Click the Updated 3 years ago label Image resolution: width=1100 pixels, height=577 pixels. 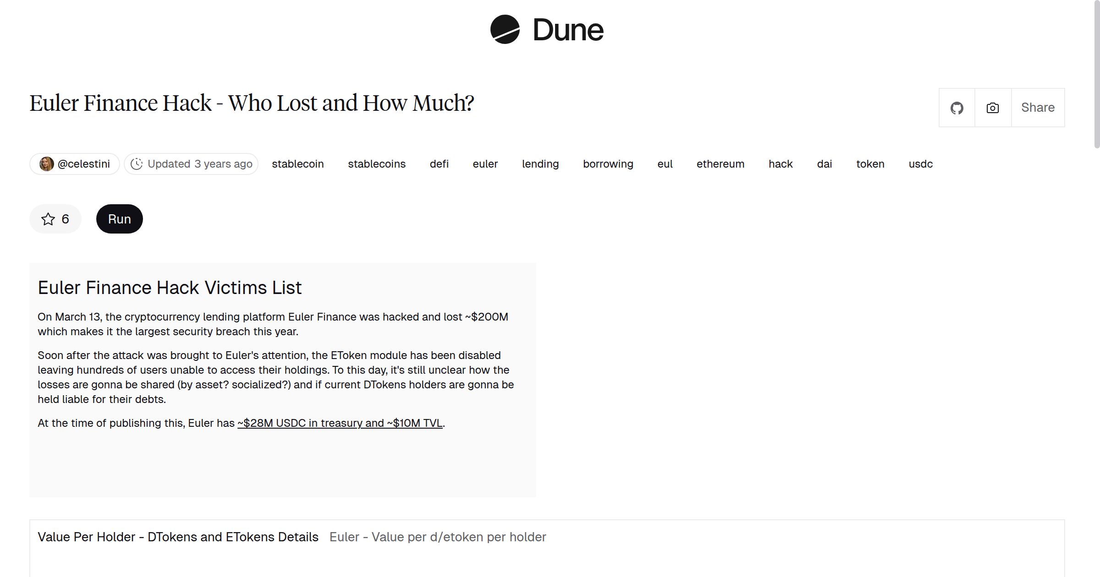pyautogui.click(x=200, y=163)
